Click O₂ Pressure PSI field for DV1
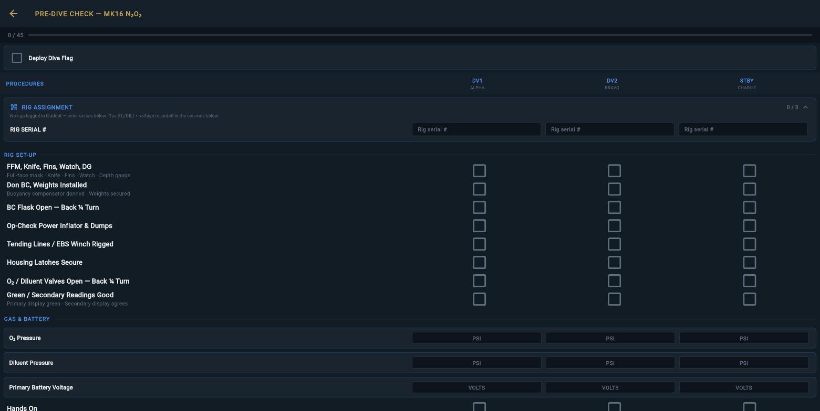Viewport: 820px width, 411px height. [476, 338]
